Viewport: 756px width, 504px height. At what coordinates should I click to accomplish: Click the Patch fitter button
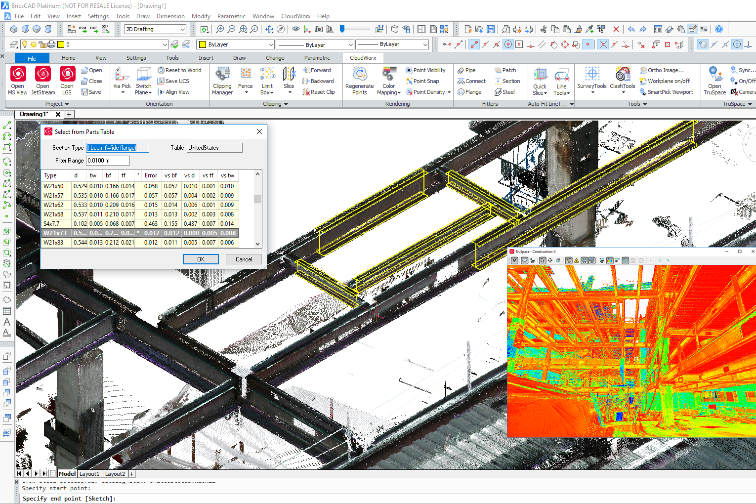[505, 70]
